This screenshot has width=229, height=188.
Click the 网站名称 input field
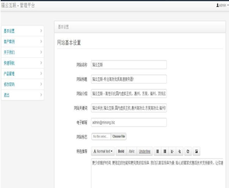(129, 65)
